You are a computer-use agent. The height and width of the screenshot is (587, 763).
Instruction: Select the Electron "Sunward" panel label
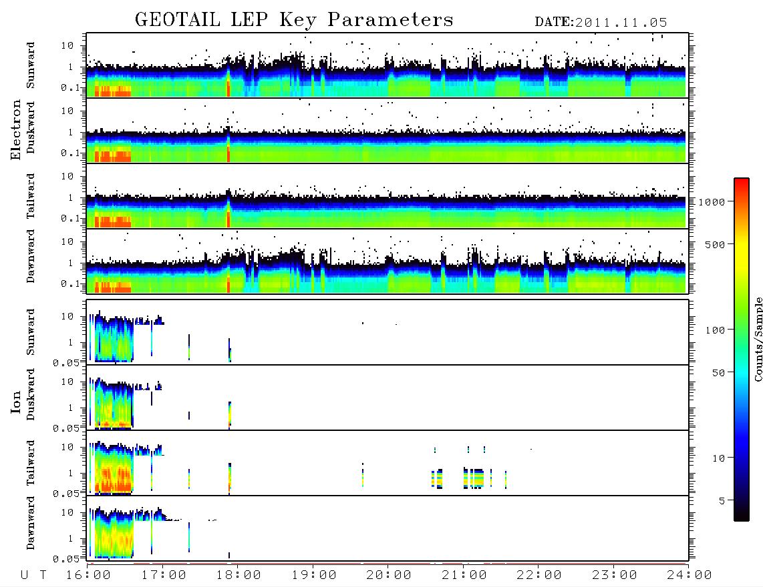pyautogui.click(x=31, y=65)
